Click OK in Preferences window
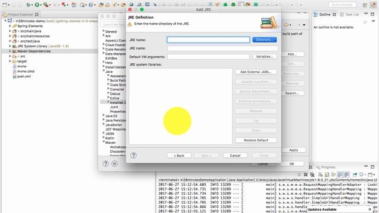The image size is (379, 213). point(292,164)
